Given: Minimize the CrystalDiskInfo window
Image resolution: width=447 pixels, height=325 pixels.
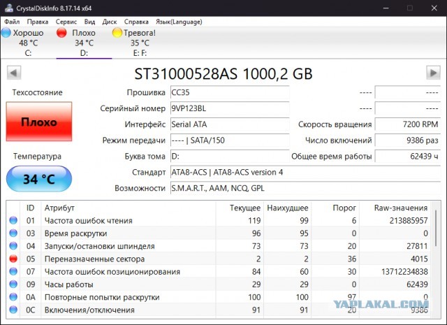Looking at the screenshot, I should [x=386, y=8].
